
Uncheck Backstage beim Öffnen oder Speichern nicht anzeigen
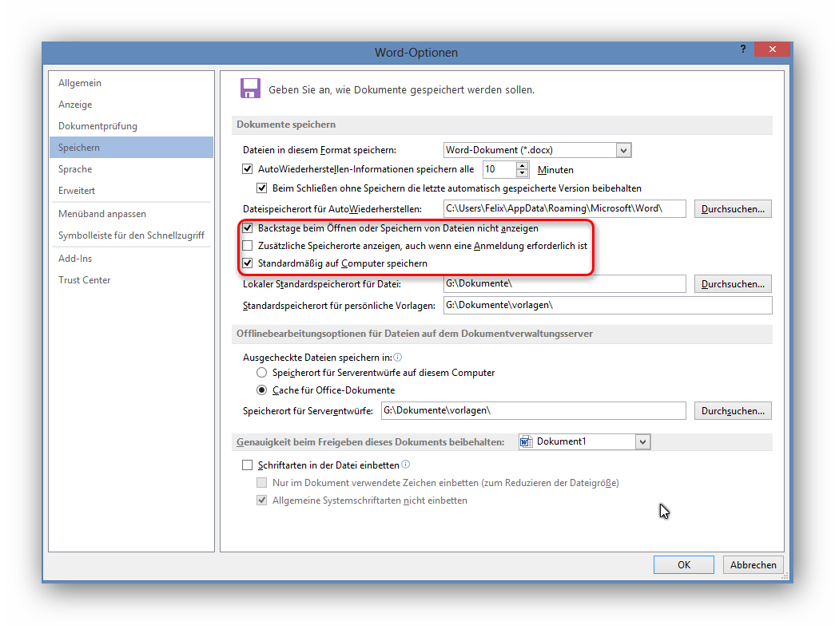(x=247, y=228)
